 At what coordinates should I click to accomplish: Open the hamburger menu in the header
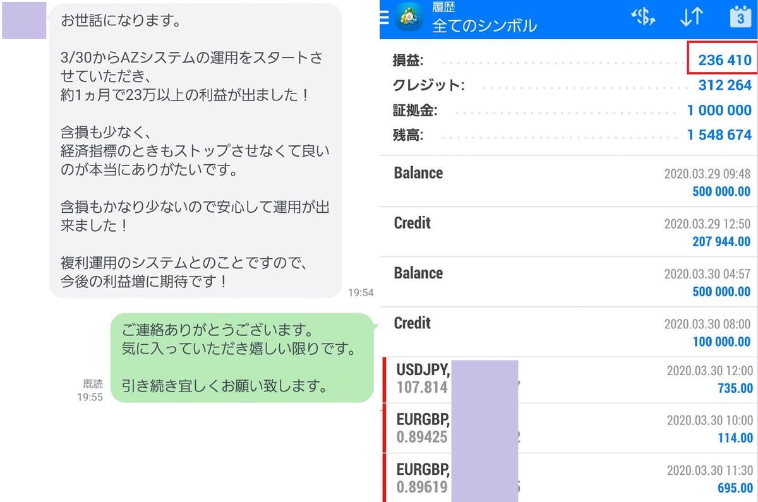click(385, 18)
